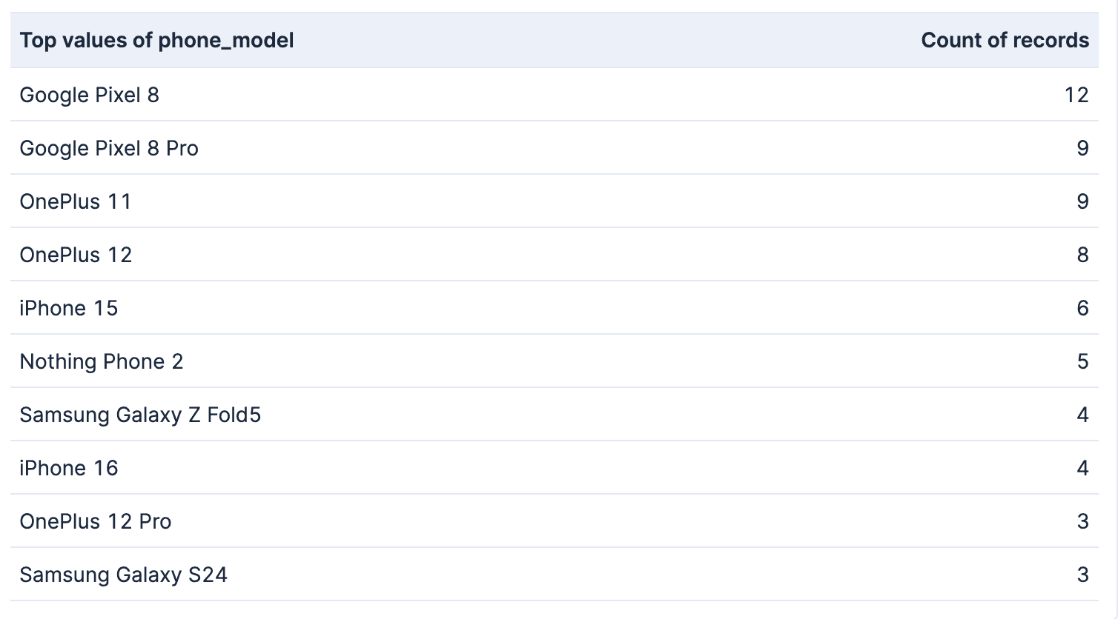The width and height of the screenshot is (1118, 619).
Task: Click the count 6 for iPhone 15
Action: [x=1082, y=308]
